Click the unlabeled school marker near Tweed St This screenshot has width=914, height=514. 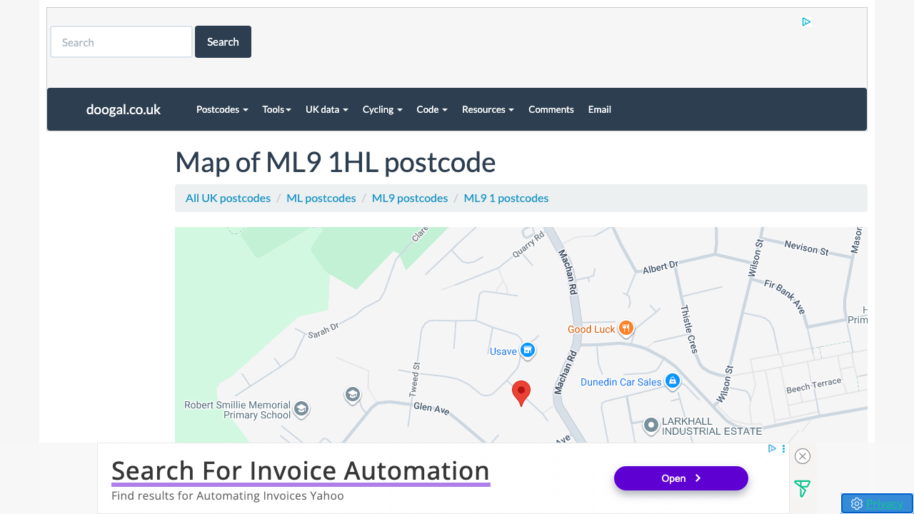tap(352, 394)
